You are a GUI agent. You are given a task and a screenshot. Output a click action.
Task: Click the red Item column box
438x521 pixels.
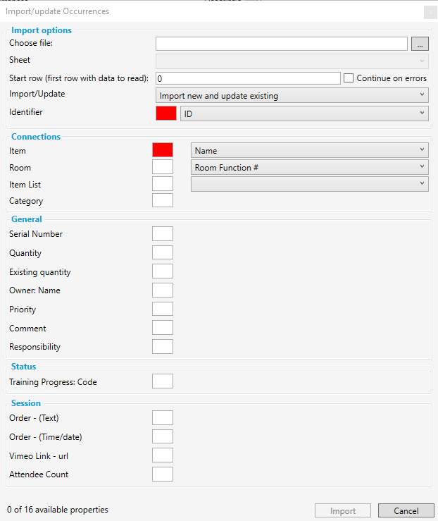(x=163, y=149)
